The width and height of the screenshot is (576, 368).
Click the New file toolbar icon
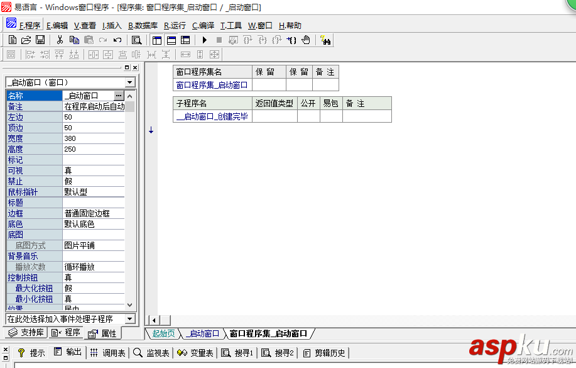(12, 40)
